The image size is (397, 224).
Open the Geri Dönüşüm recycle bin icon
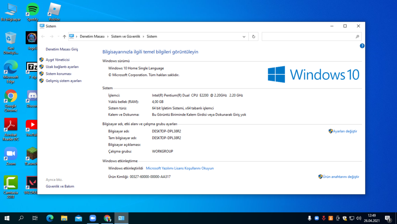tap(11, 40)
